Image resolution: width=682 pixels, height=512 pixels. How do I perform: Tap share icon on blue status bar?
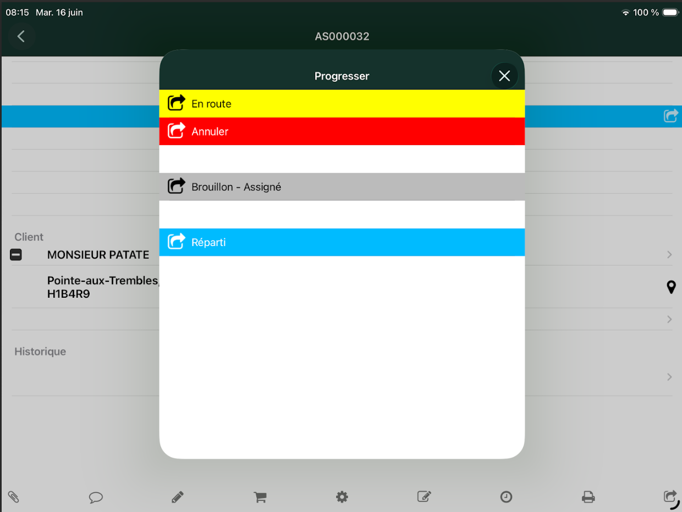pos(671,116)
